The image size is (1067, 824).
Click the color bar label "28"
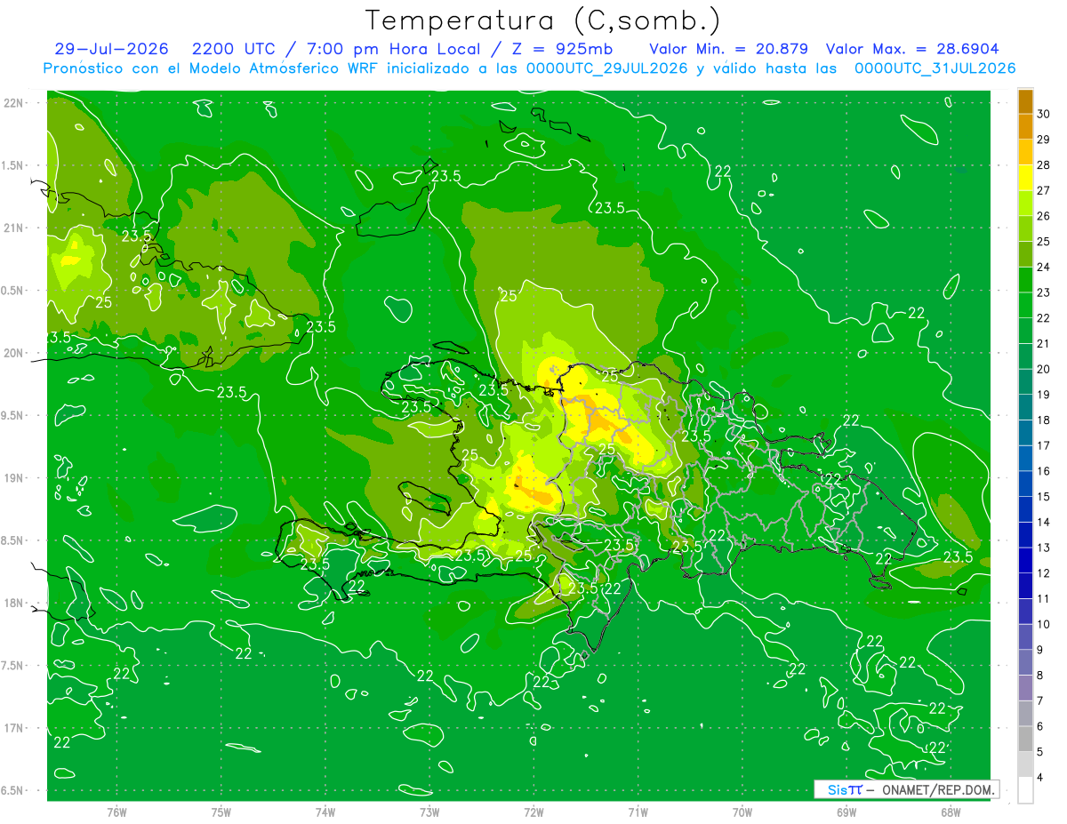point(1044,164)
